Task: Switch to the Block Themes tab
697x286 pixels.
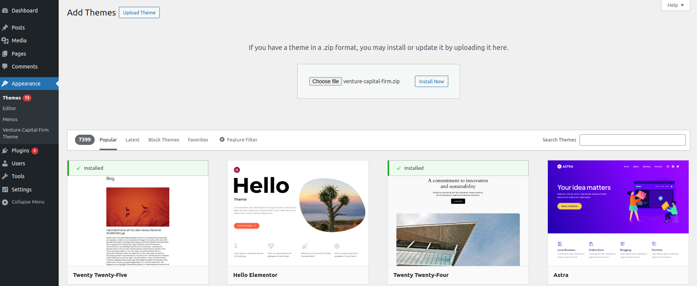Action: pos(164,140)
